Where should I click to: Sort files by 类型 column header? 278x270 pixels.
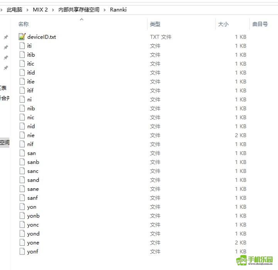(x=155, y=24)
